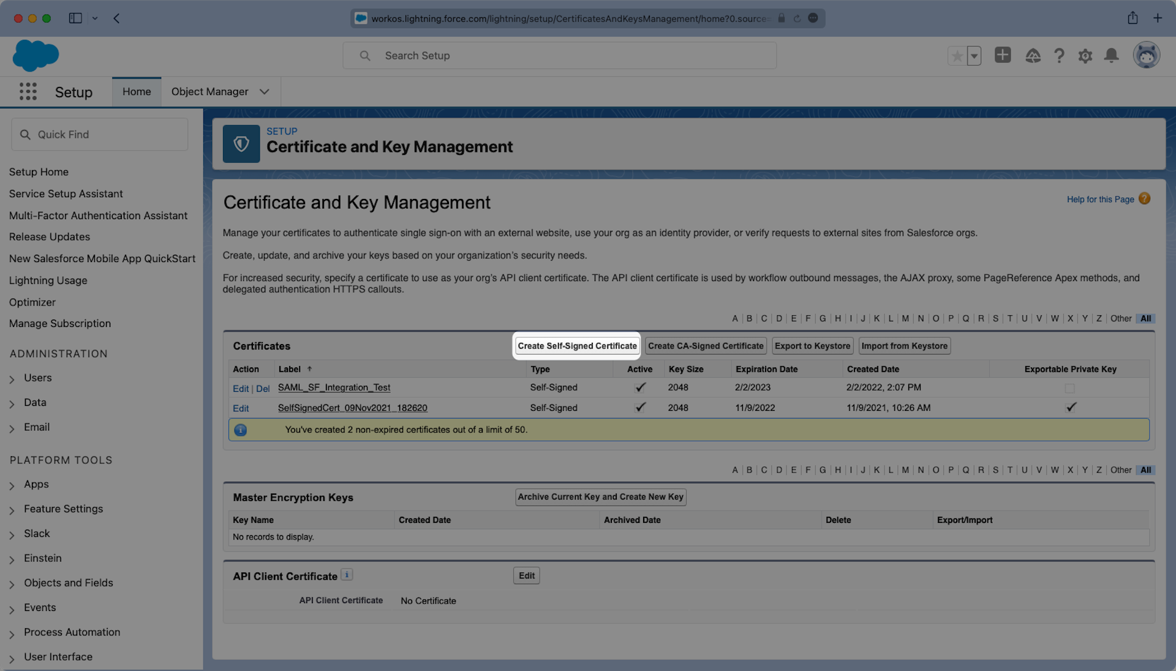Toggle Exportable Private Key checkmark for SelfSignedCert_09Nov2021
This screenshot has width=1176, height=671.
pyautogui.click(x=1071, y=408)
